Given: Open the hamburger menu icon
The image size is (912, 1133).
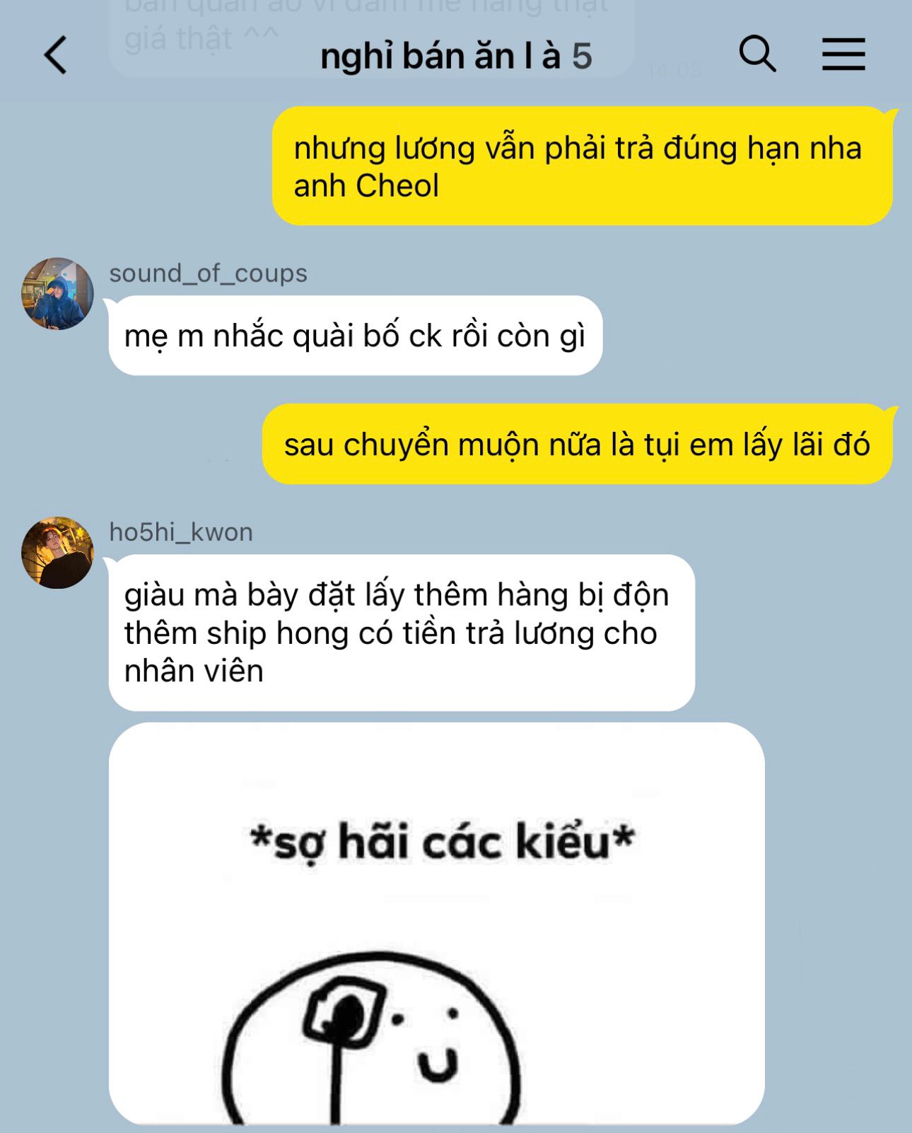Looking at the screenshot, I should (843, 54).
